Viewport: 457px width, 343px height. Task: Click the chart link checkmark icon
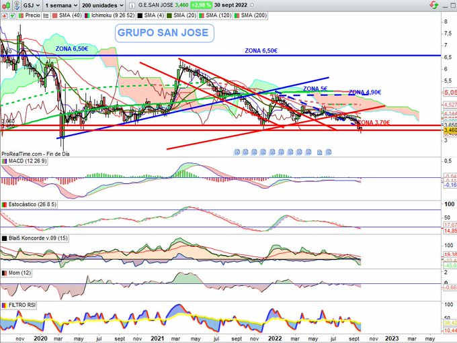click(17, 5)
